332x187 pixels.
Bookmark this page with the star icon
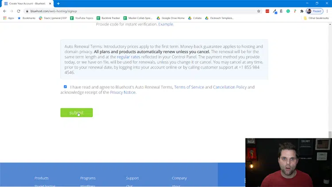pyautogui.click(x=258, y=11)
